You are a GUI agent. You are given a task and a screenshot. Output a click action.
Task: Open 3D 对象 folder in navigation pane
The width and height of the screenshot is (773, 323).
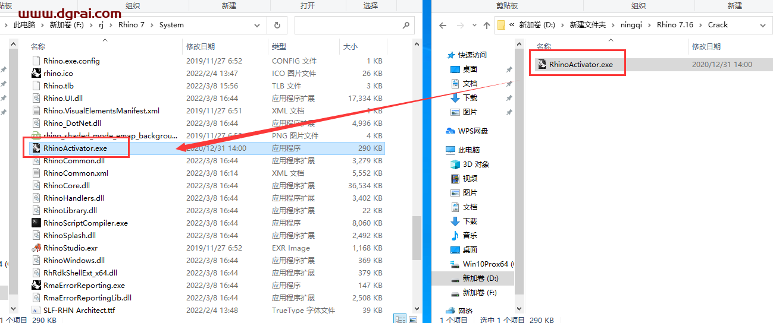coord(476,164)
